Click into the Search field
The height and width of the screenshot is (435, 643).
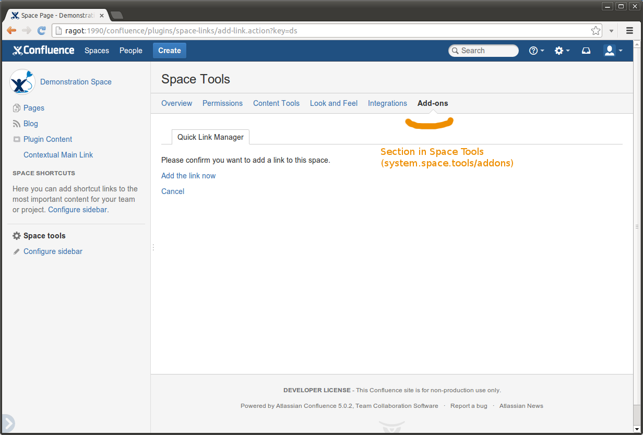485,51
